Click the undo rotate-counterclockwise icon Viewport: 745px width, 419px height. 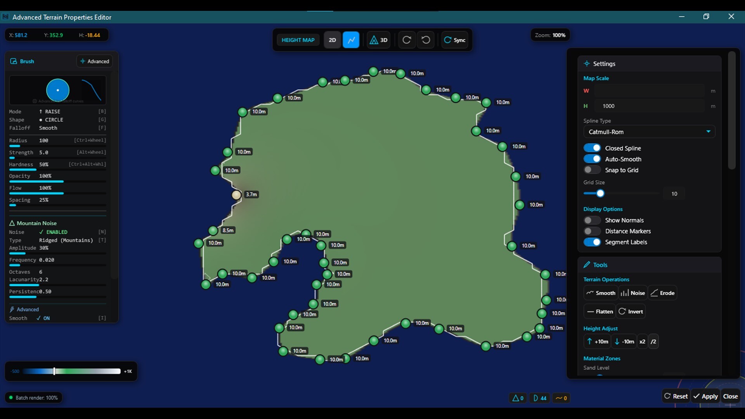426,40
